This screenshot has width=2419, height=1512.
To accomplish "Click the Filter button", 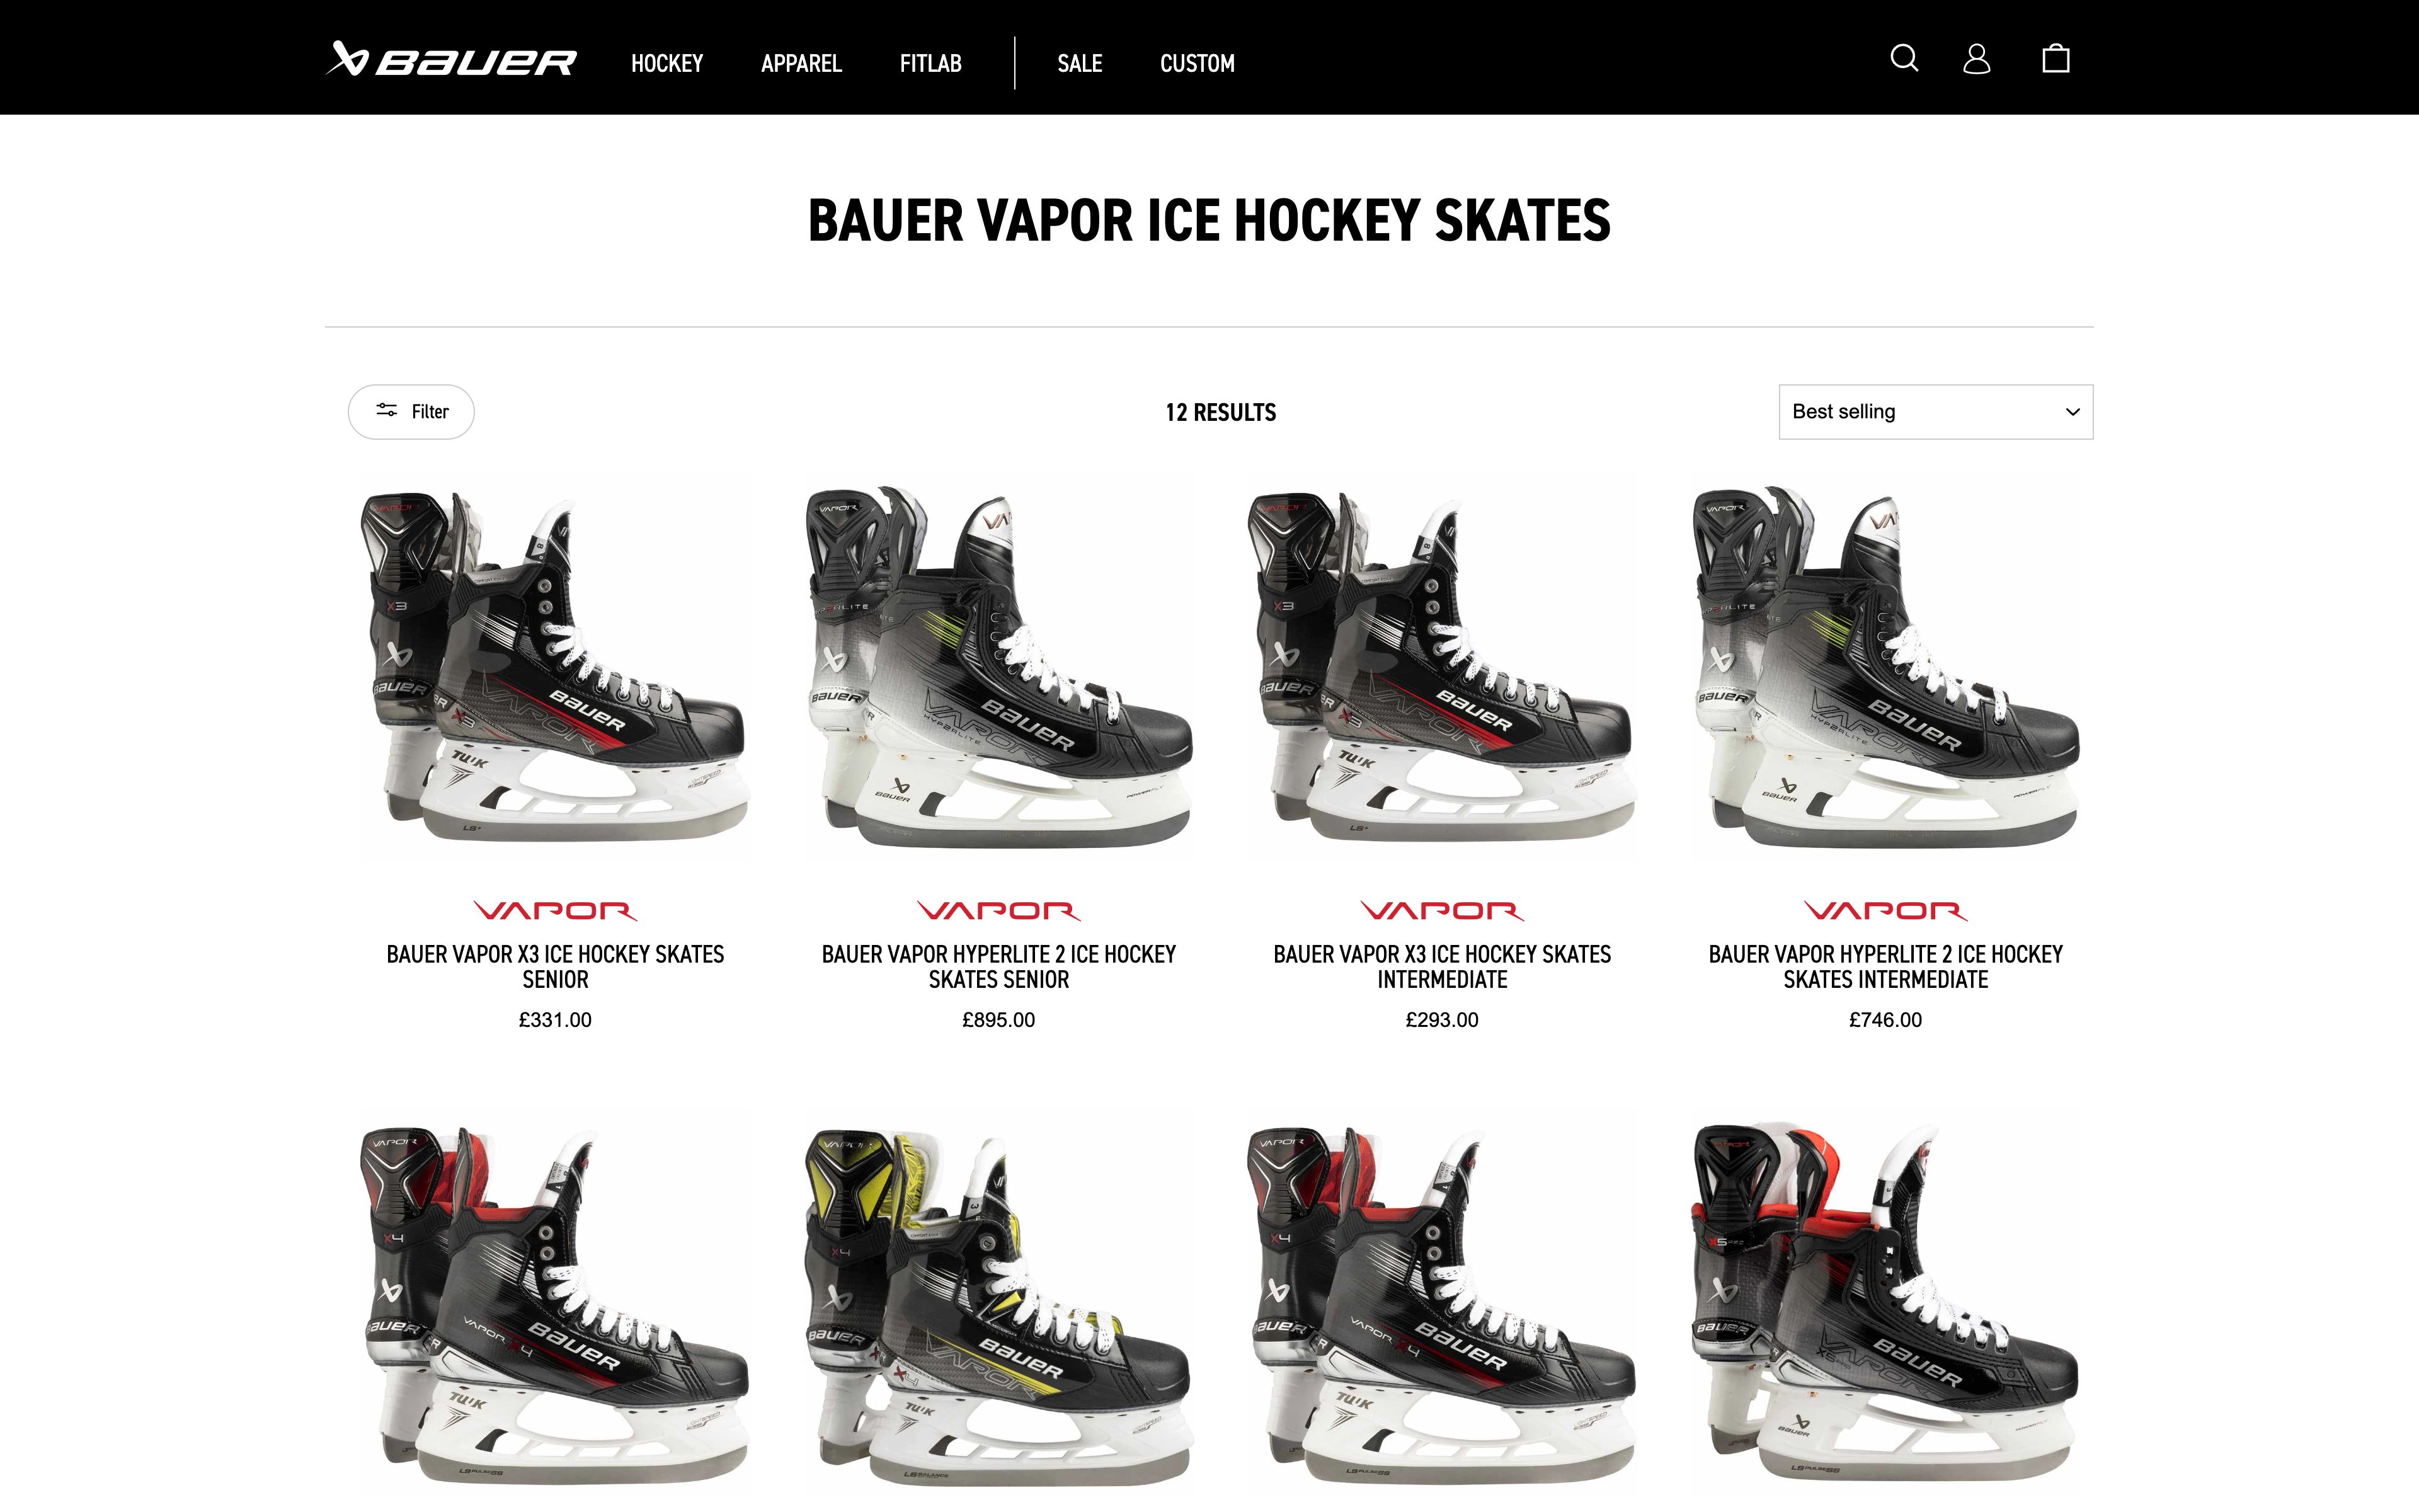I will pos(411,412).
